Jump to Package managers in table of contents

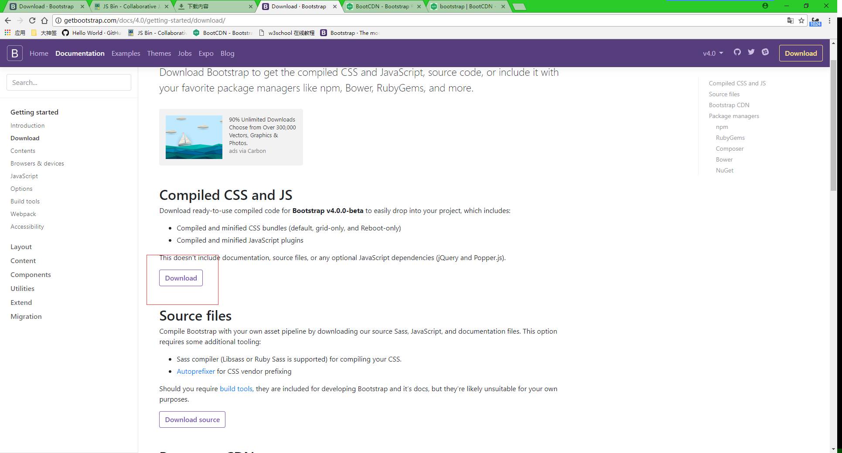733,116
